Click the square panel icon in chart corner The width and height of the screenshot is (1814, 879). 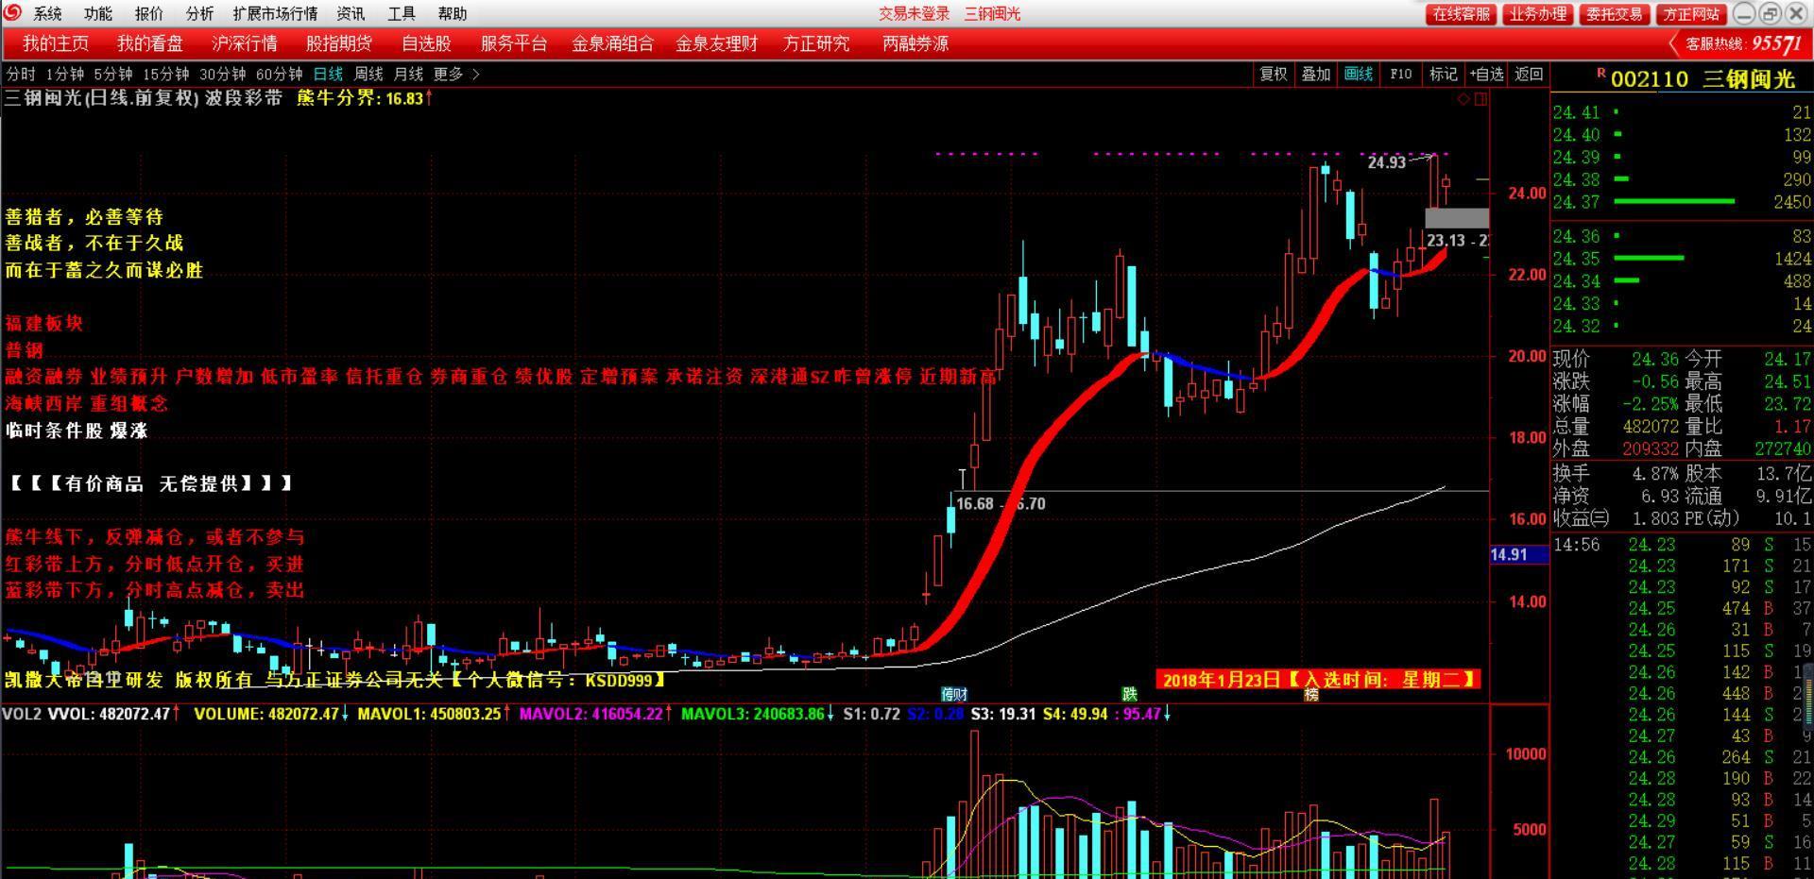click(x=1480, y=99)
